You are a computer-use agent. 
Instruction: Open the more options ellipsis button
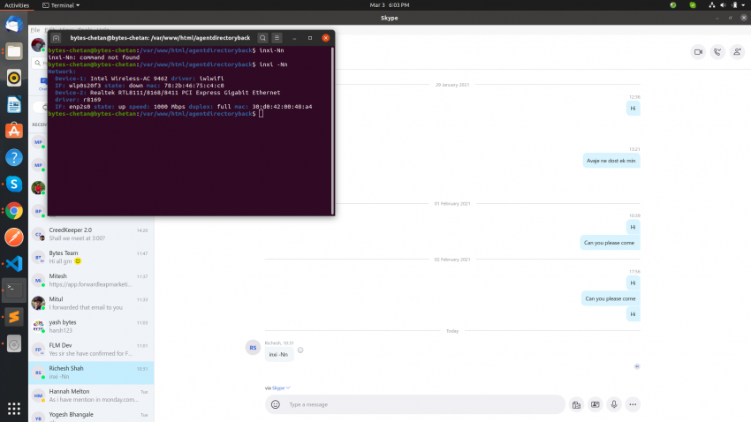(633, 404)
